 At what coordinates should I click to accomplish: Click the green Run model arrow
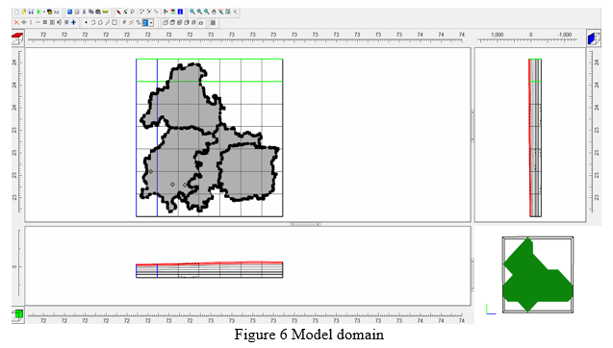point(38,12)
